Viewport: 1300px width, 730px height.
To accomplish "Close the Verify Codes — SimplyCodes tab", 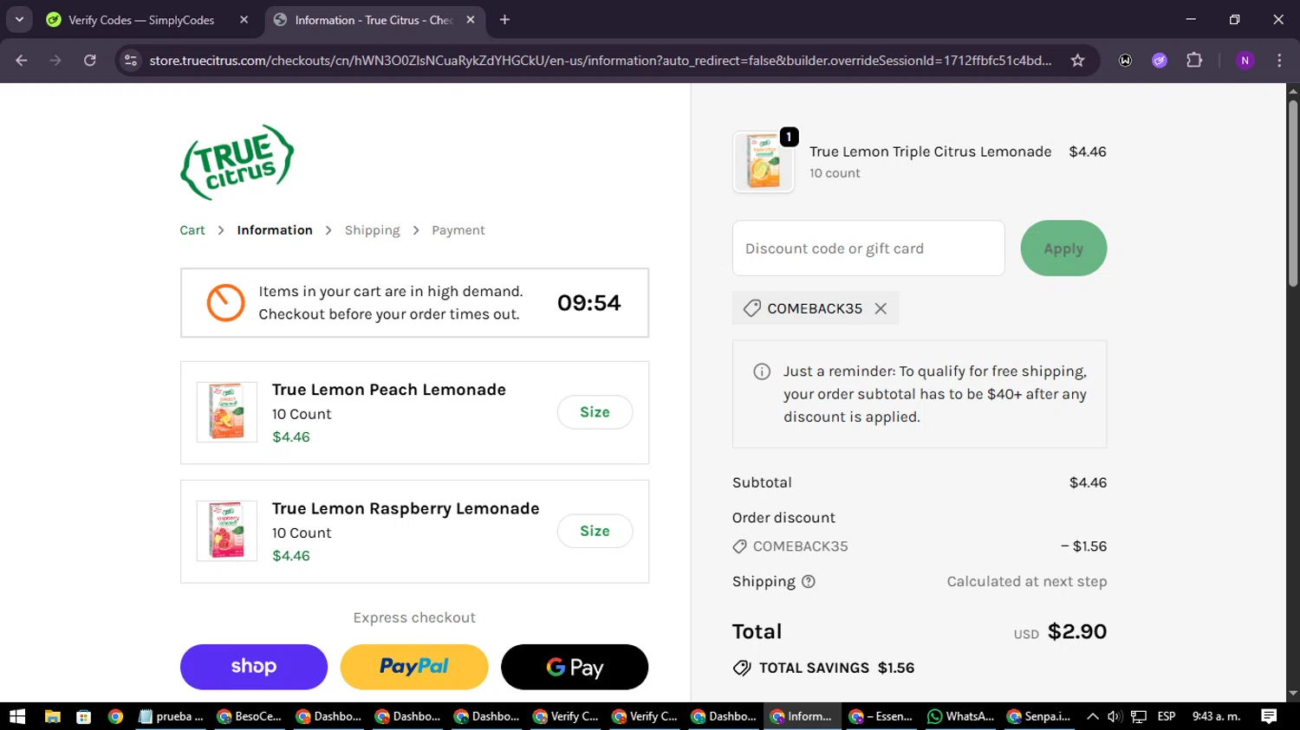I will [x=244, y=20].
